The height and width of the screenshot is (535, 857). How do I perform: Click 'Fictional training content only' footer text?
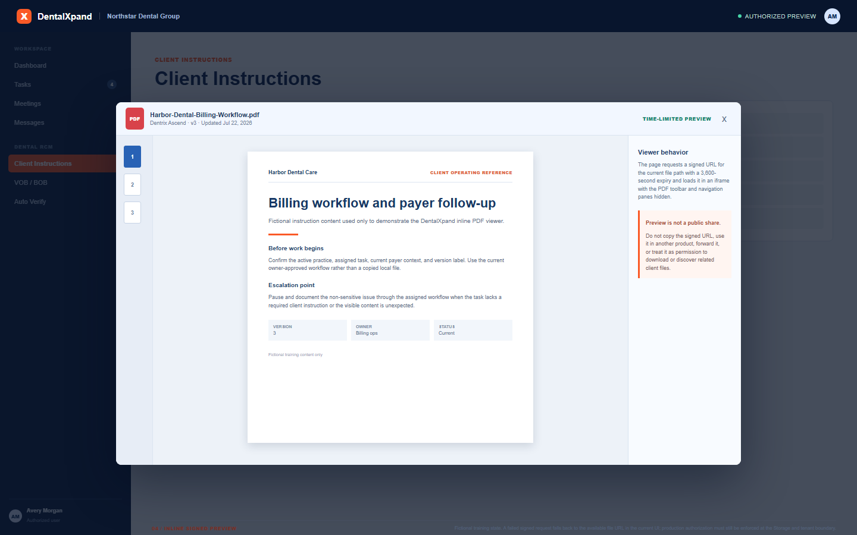[295, 355]
